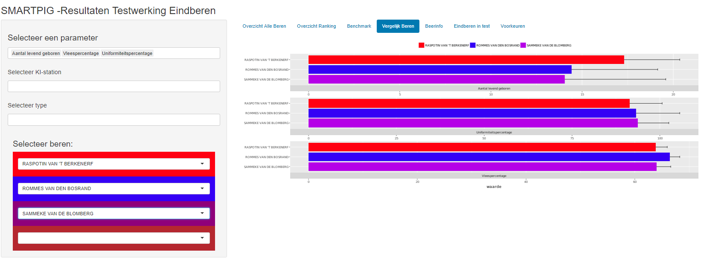
Task: Select the 'Aantal levend geboren' parameter tag
Action: point(36,53)
